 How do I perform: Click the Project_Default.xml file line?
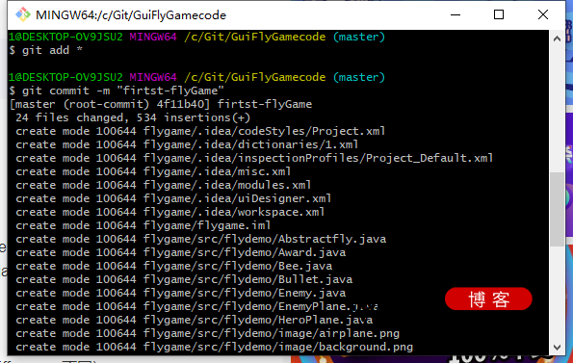coord(254,158)
